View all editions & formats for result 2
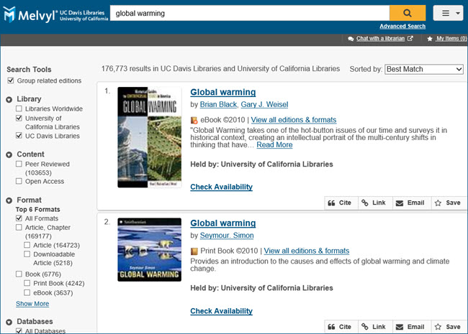Screen dimensions: 468x334 [x=307, y=251]
